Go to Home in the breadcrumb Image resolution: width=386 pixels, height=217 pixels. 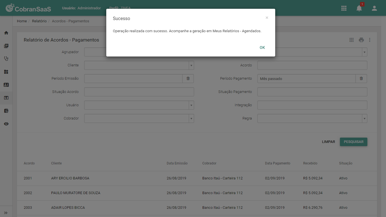tap(22, 21)
